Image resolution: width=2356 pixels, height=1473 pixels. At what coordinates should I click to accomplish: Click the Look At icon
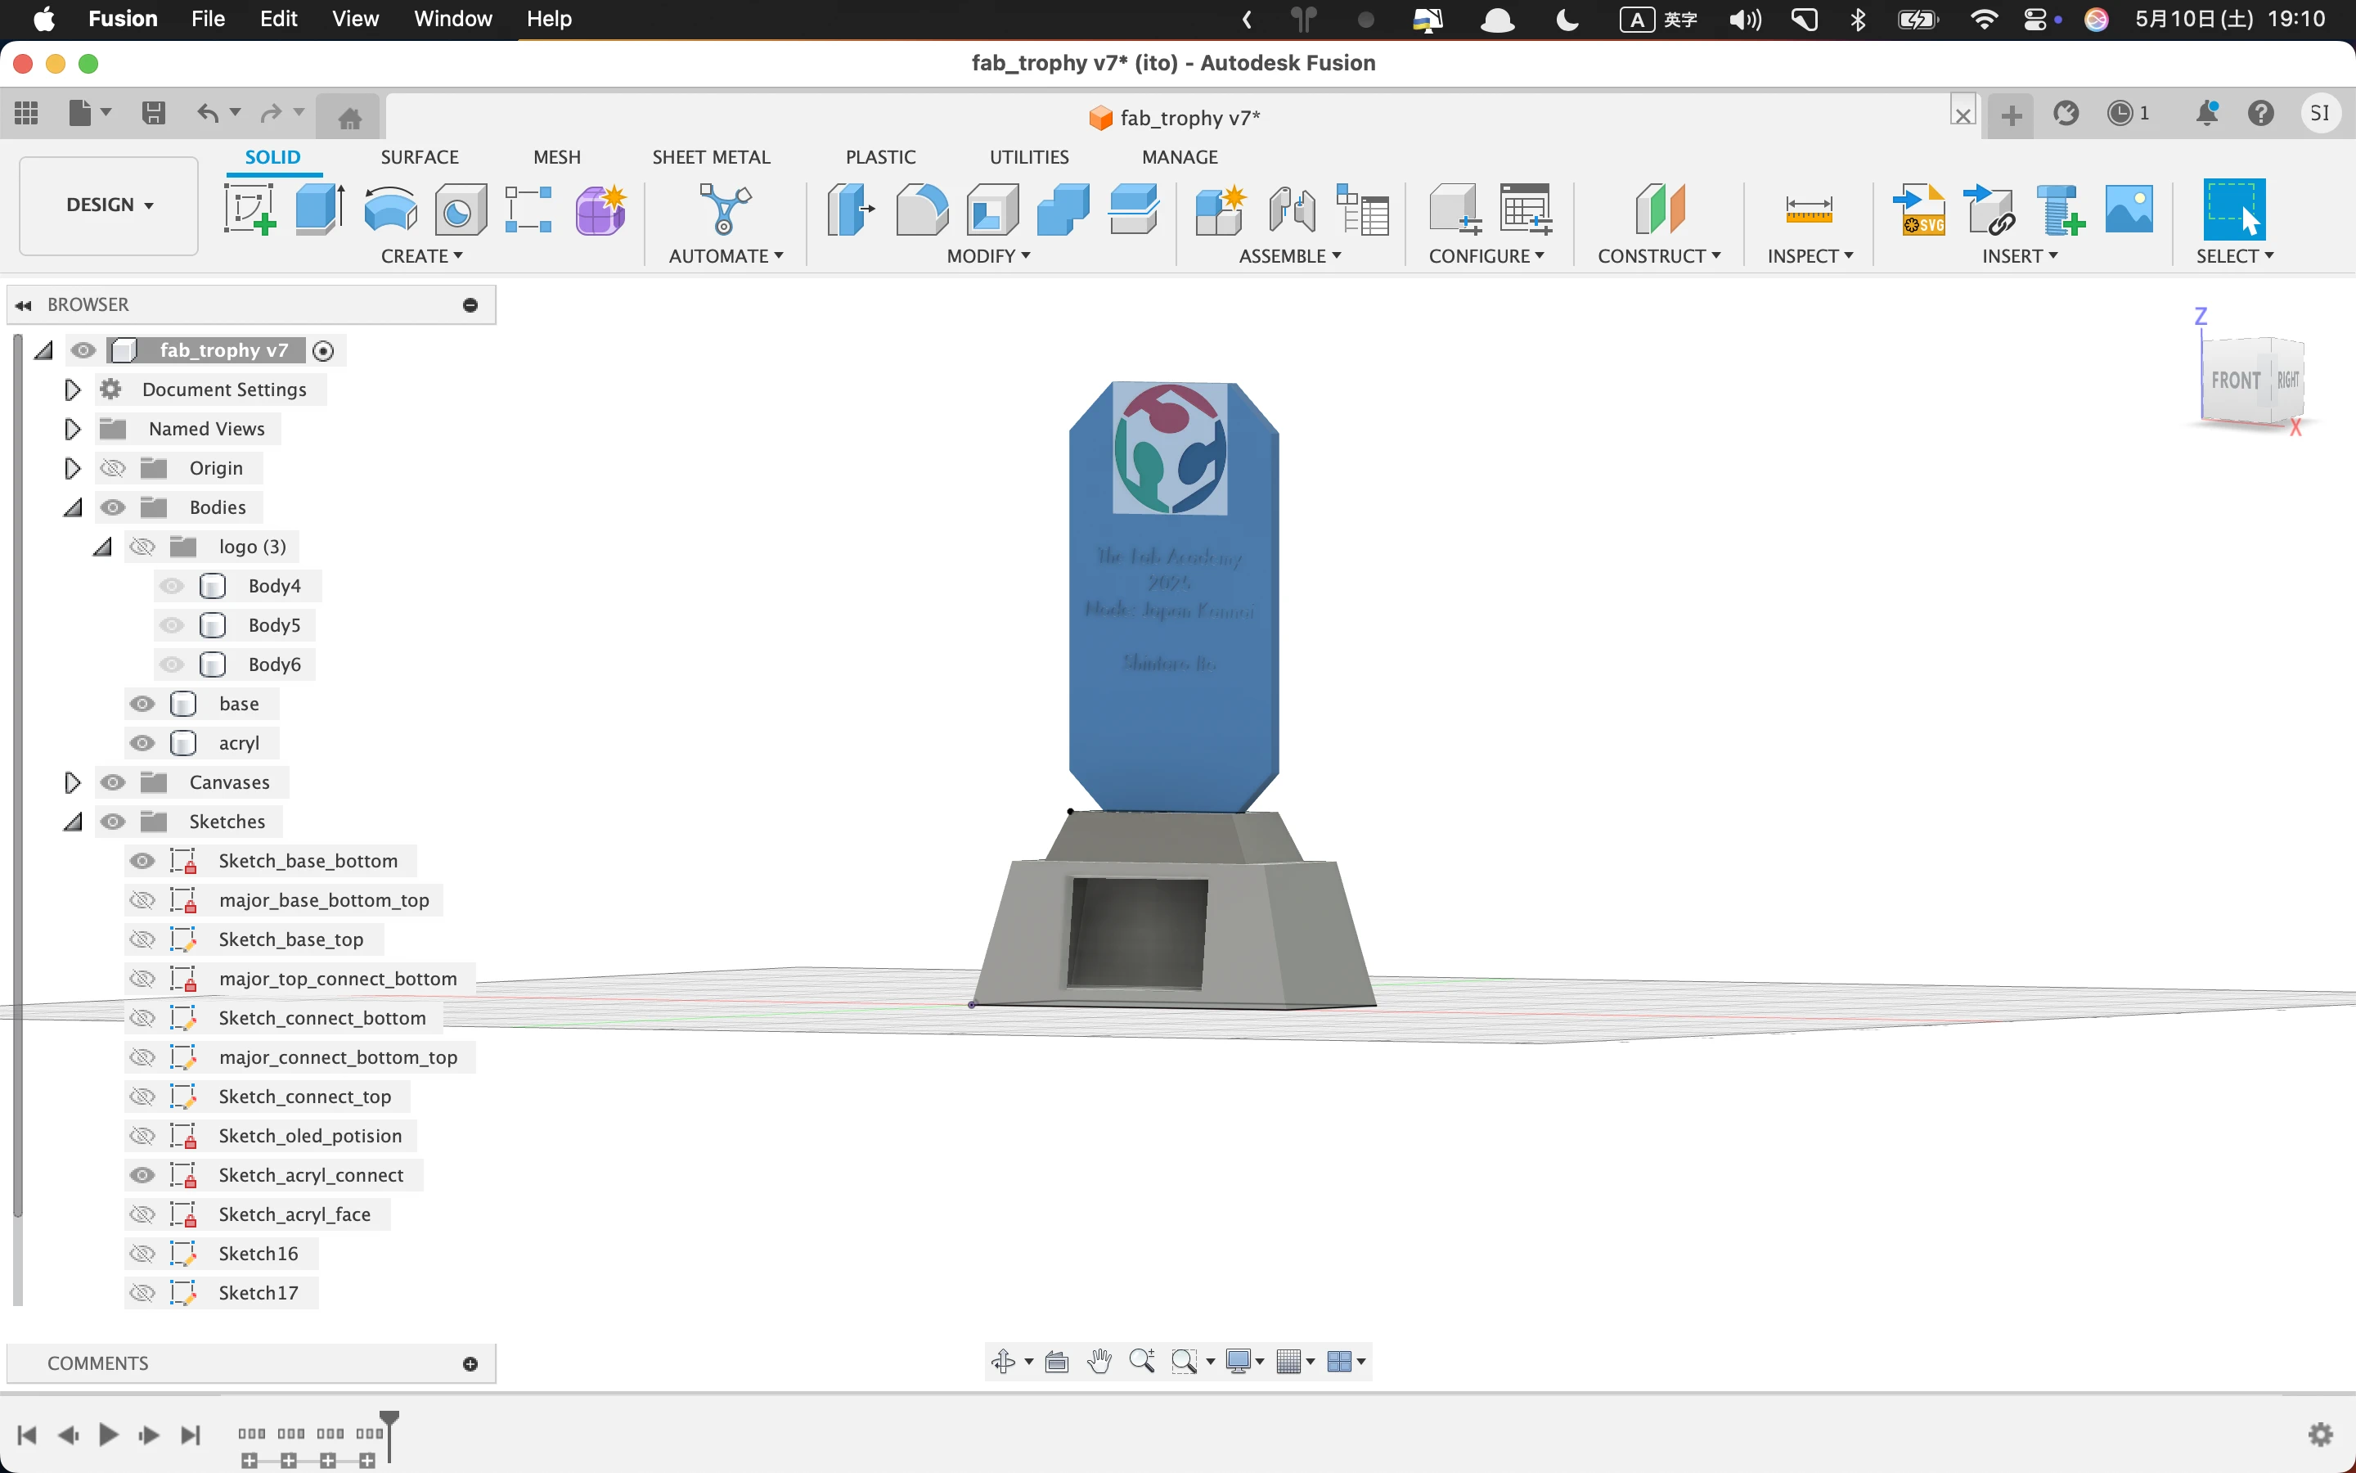click(x=1056, y=1361)
